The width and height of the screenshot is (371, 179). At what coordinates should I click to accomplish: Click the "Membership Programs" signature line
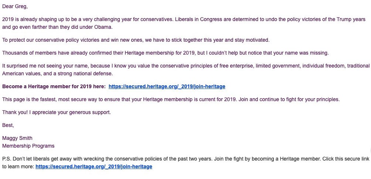(28, 146)
